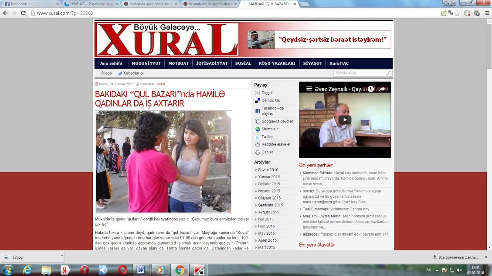Click the Stumble It icon

click(258, 129)
